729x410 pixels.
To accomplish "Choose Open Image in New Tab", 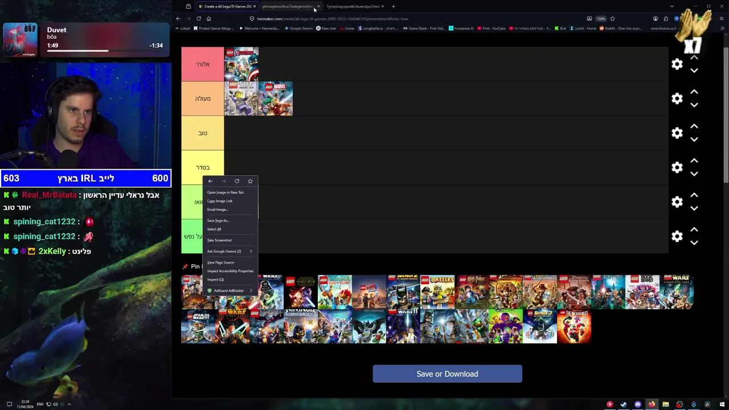I will point(230,192).
